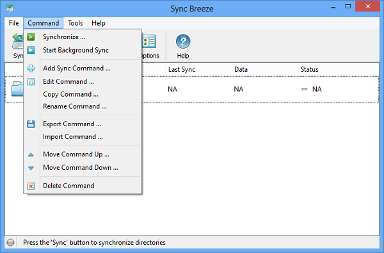The image size is (384, 253).
Task: Choose Synchronize ... from the menu
Action: [83, 37]
